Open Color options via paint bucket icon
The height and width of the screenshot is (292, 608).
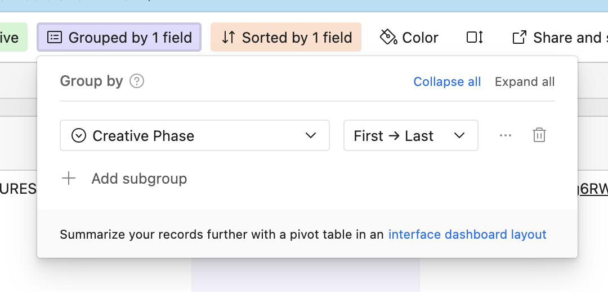[388, 38]
